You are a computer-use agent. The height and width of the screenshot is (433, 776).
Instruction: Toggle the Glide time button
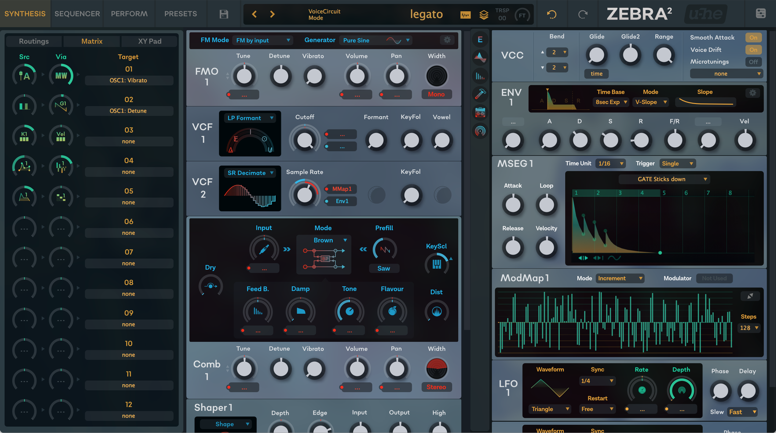coord(596,74)
